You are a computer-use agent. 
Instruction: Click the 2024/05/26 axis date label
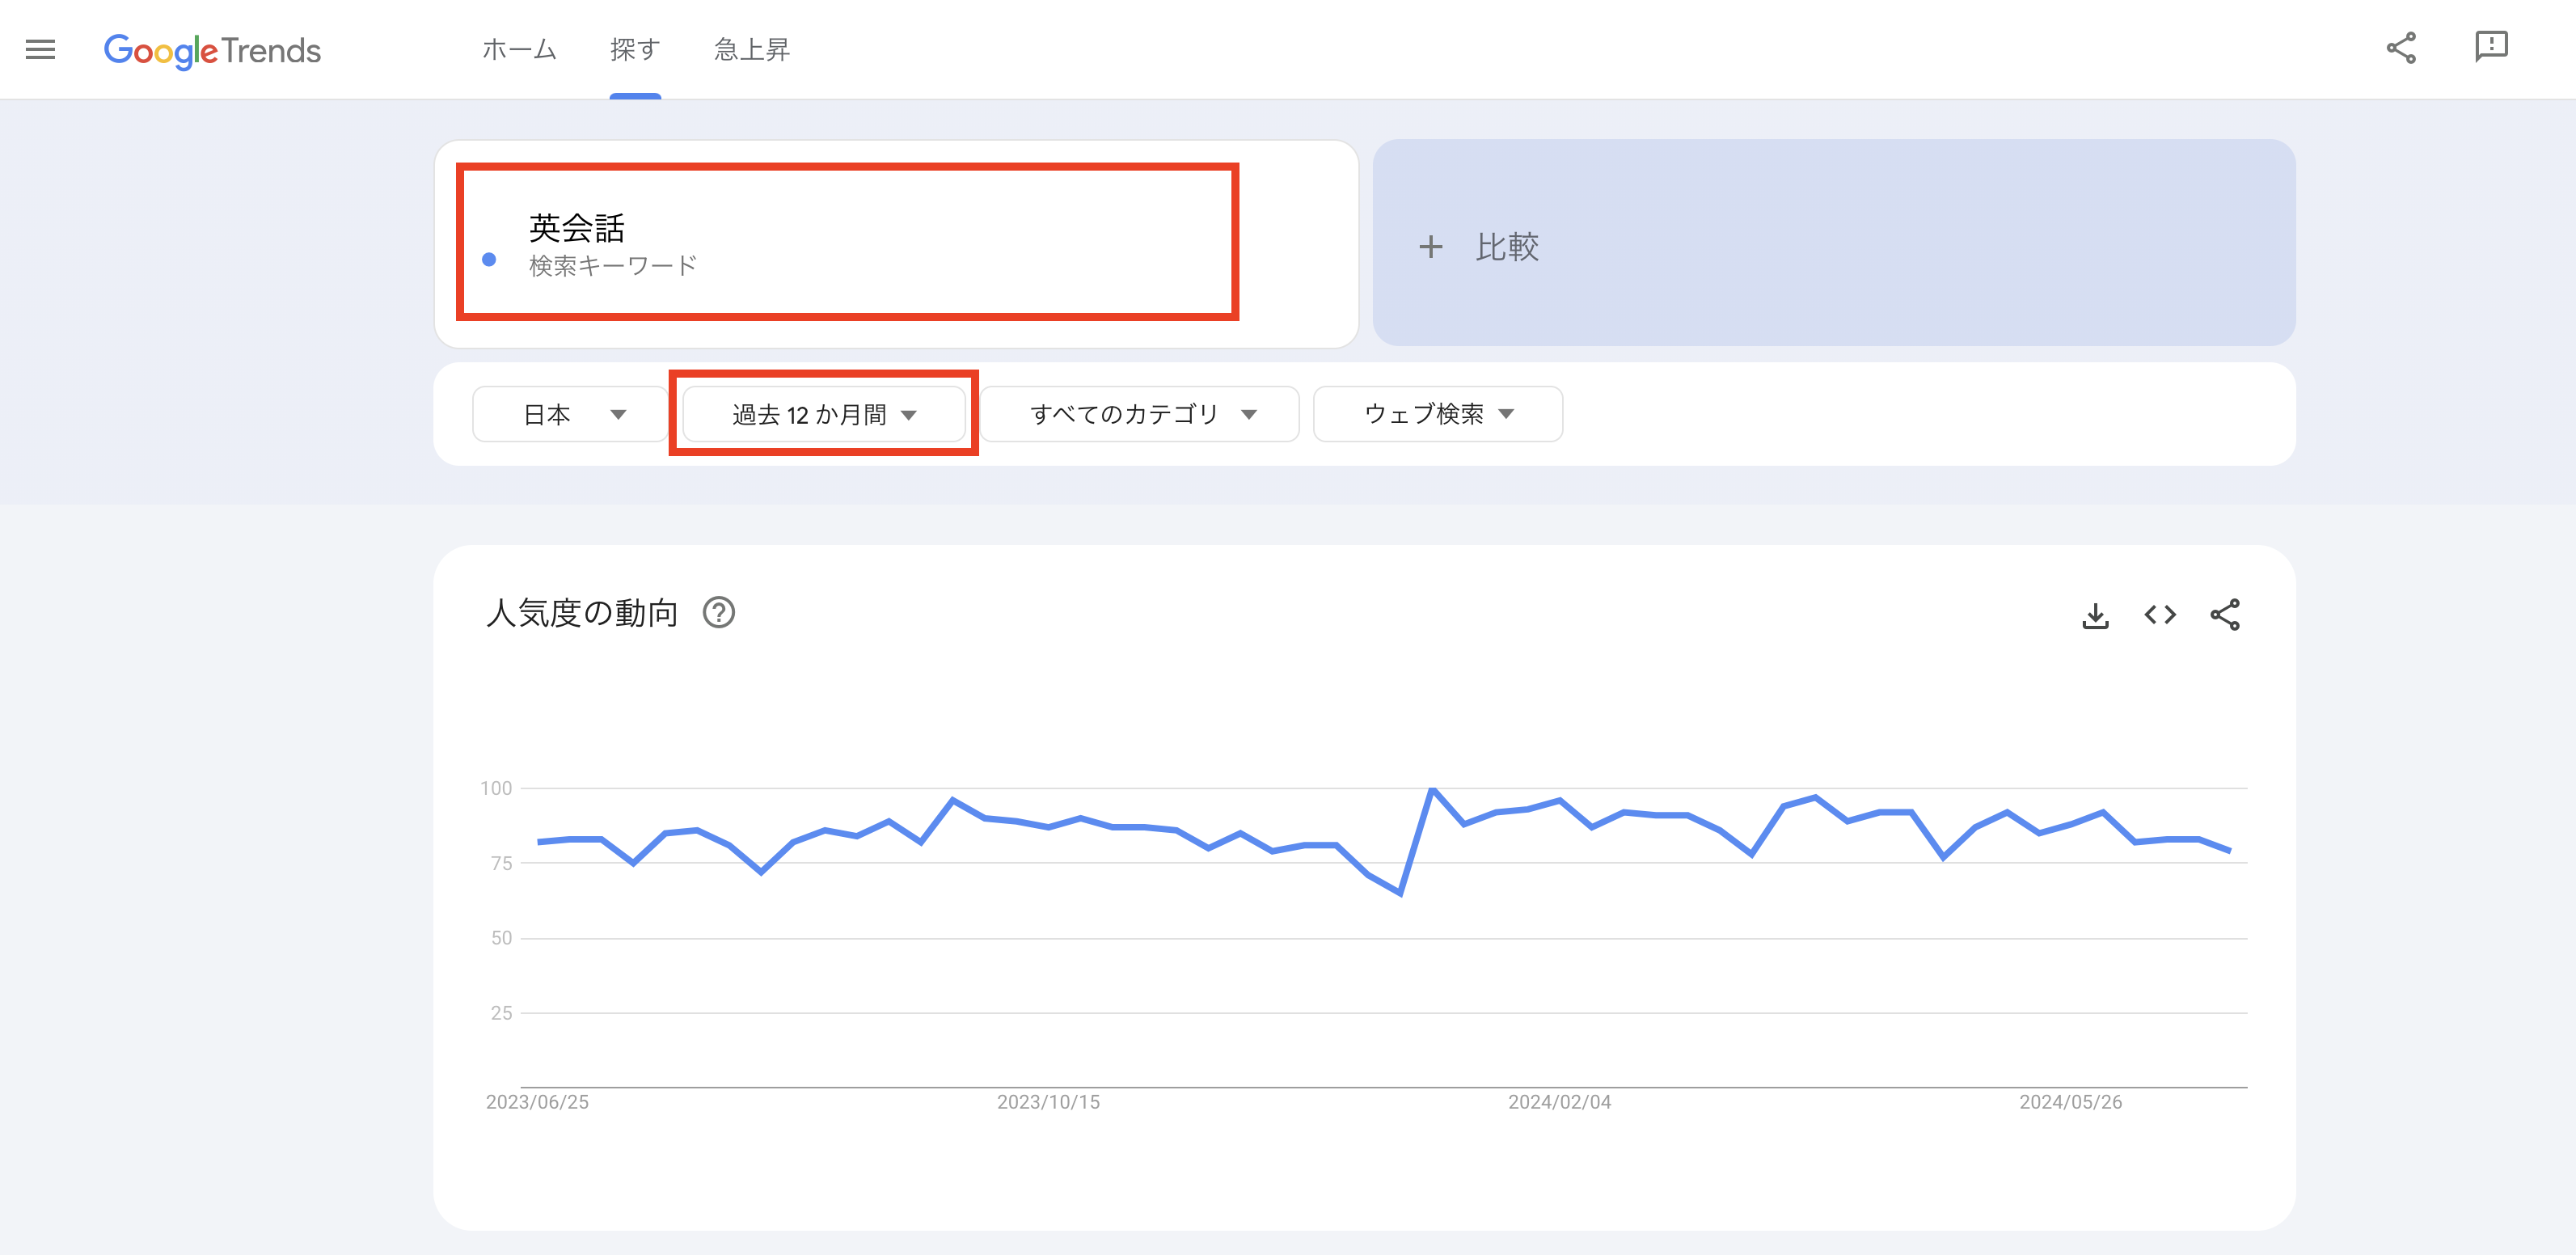click(x=2070, y=1102)
